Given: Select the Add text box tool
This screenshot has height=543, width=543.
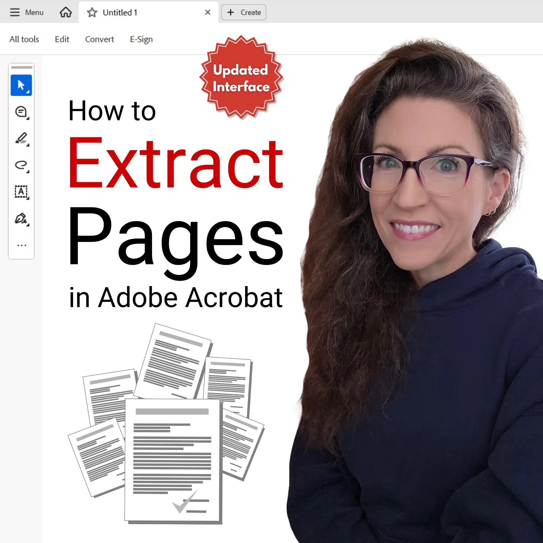Looking at the screenshot, I should (x=22, y=192).
